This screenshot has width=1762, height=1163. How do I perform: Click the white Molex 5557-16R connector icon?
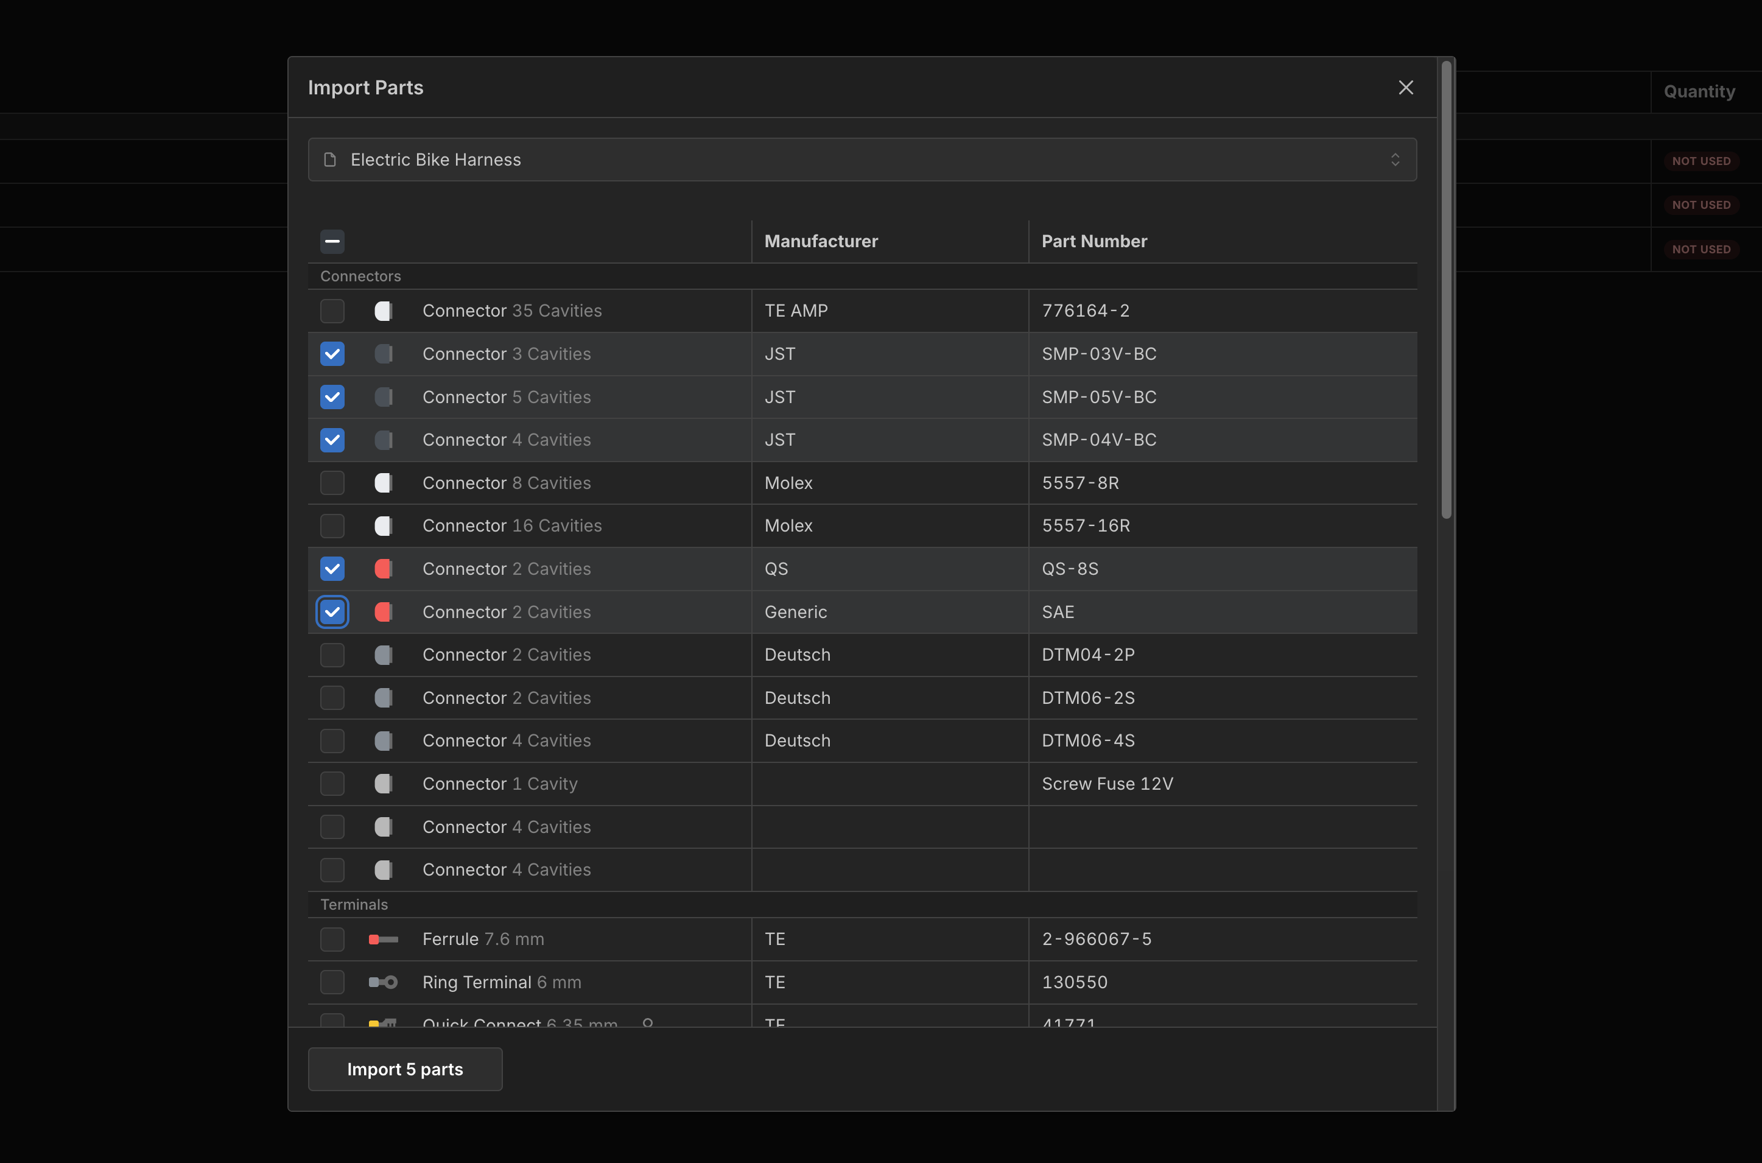point(384,526)
